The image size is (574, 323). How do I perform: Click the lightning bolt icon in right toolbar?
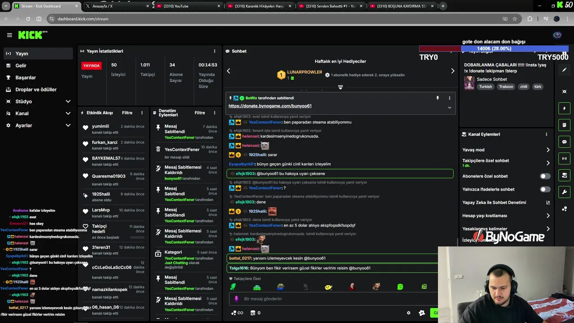tap(564, 108)
